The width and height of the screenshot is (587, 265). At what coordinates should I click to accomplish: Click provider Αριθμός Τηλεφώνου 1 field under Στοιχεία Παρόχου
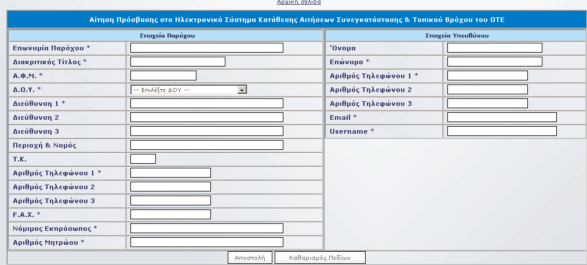click(170, 172)
